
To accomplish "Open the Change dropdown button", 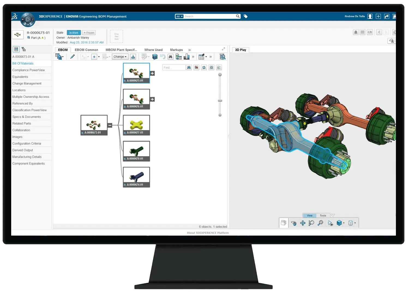I will coord(120,57).
